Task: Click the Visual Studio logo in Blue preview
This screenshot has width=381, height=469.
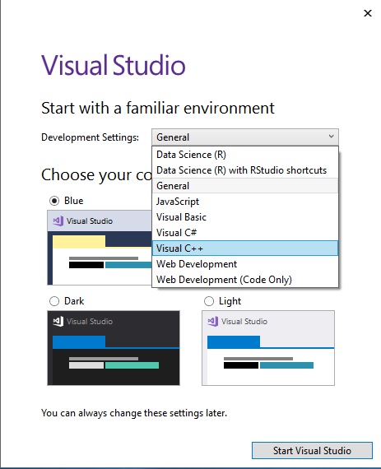Action: [58, 221]
